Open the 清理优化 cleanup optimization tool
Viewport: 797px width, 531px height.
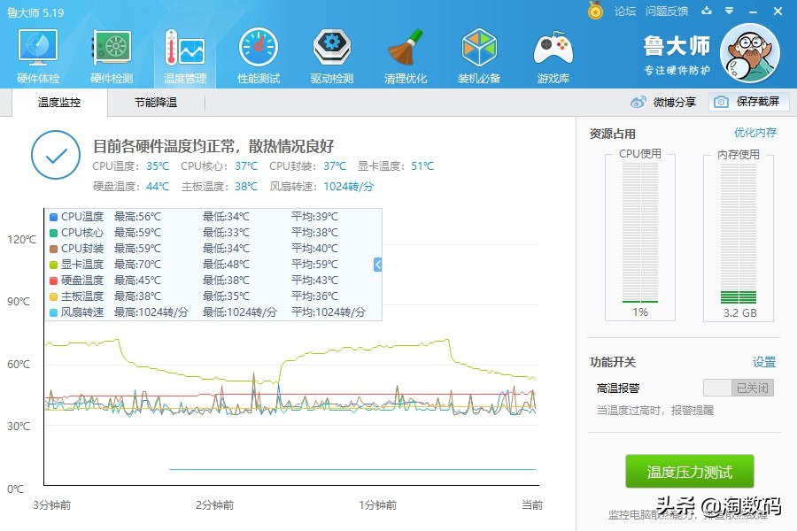(405, 53)
